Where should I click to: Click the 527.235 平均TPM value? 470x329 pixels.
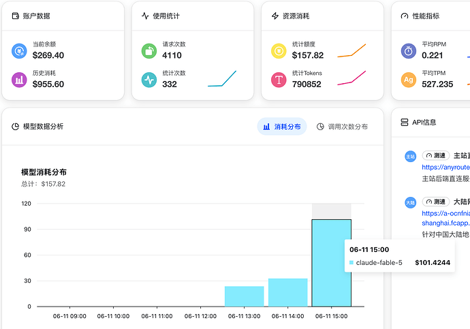pos(437,84)
